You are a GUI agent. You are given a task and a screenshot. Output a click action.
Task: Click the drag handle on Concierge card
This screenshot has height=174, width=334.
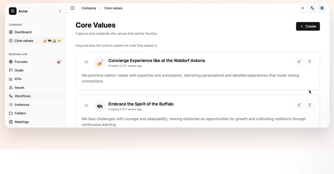[x=86, y=62]
